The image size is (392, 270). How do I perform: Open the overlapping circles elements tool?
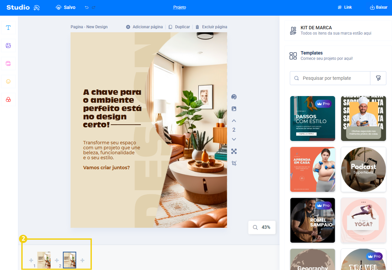8,99
